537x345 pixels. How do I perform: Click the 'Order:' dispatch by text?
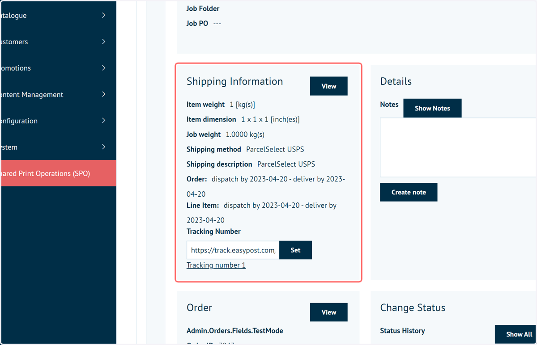click(266, 186)
